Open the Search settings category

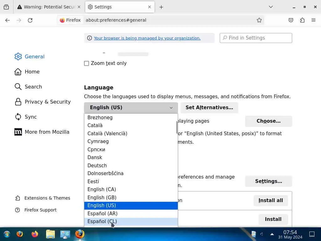tap(28, 87)
